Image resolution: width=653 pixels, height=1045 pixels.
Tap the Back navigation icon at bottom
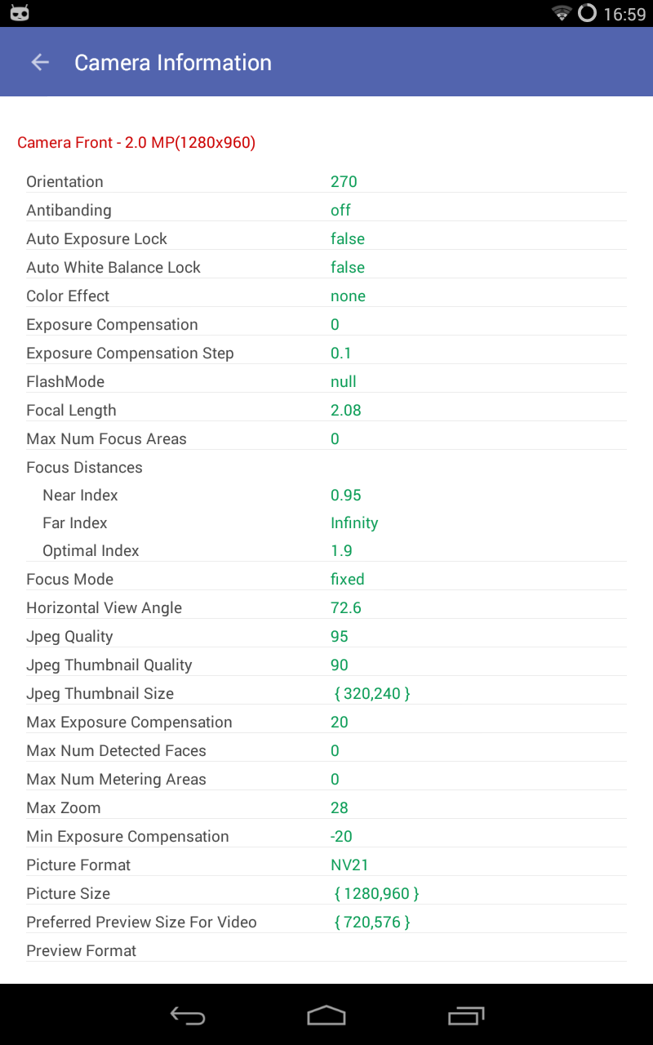[x=187, y=1016]
